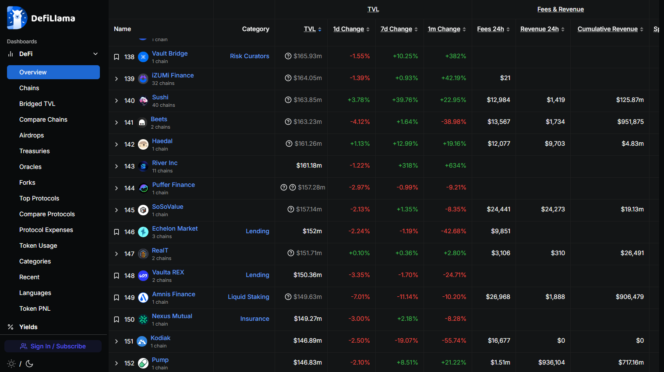664x372 pixels.
Task: Click the RealT protocol logo
Action: tap(143, 254)
